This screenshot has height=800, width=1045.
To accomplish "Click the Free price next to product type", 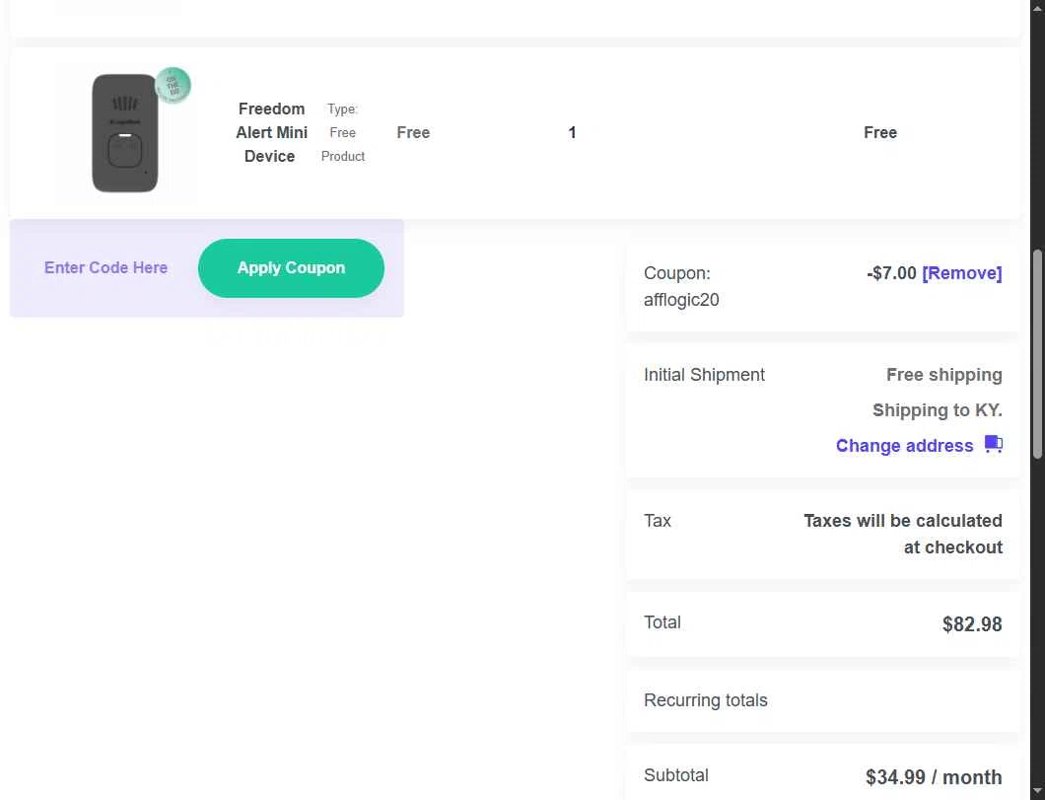I will click(x=413, y=132).
